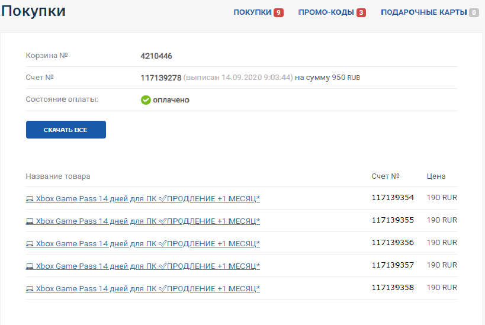Viewport: 485px width, 325px height.
Task: Click the Корзина № label
Action: (x=47, y=56)
